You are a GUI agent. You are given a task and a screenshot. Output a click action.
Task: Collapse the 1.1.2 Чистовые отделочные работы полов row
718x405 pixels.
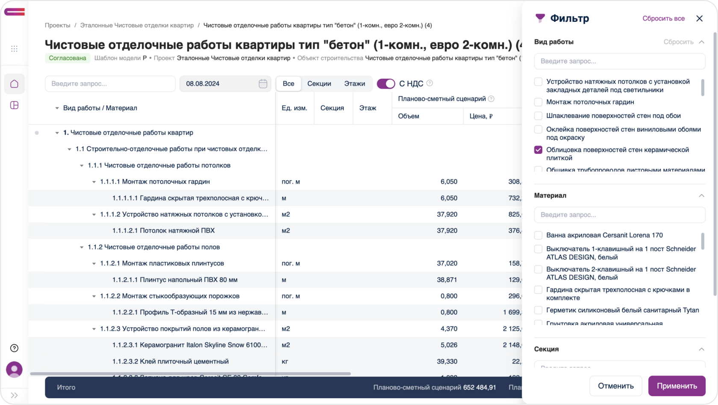[82, 247]
